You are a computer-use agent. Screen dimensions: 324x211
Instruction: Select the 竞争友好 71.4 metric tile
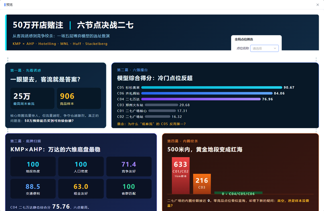pyautogui.click(x=129, y=167)
